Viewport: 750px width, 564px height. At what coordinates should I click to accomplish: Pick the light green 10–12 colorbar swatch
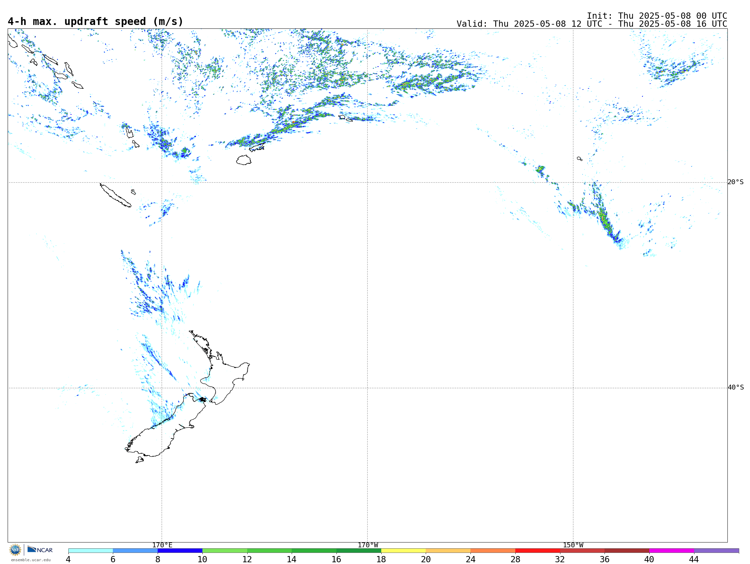point(225,551)
